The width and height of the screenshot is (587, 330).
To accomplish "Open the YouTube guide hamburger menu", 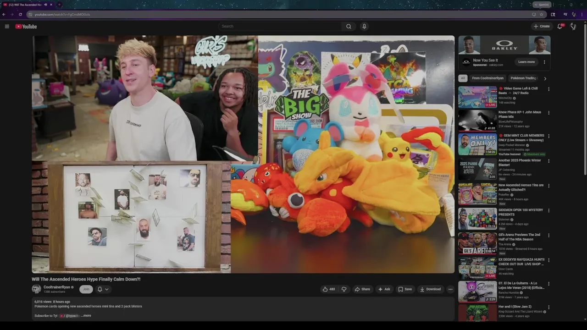I will pos(7,26).
